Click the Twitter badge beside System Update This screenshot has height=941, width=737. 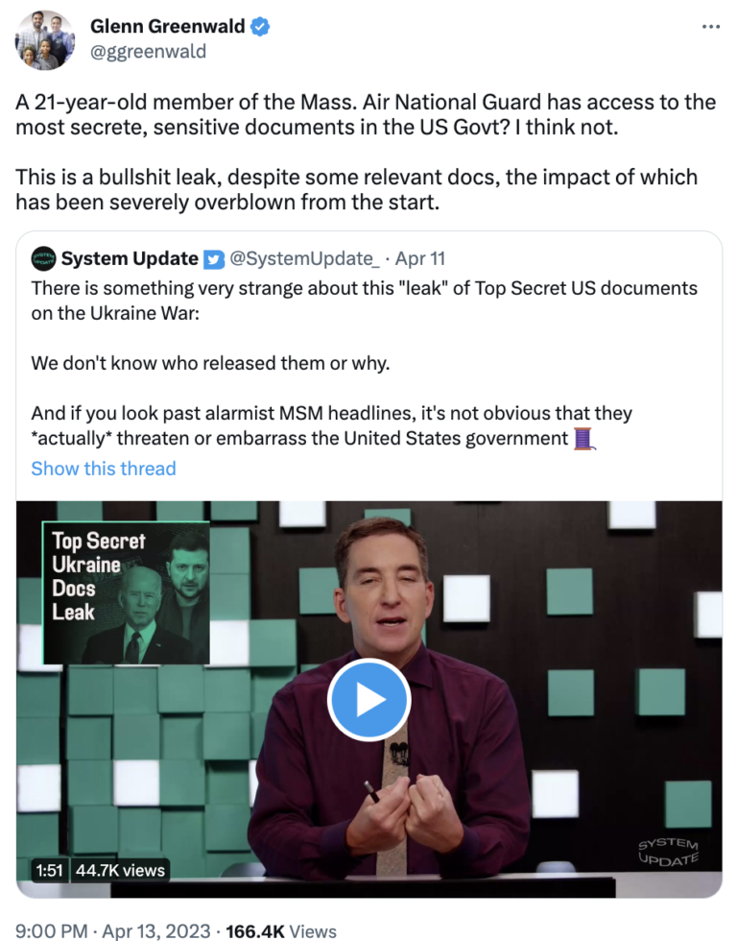[213, 259]
